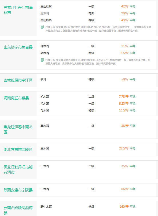
Task: Select 吉林松原市宁江区 region link
Action: (x=18, y=80)
